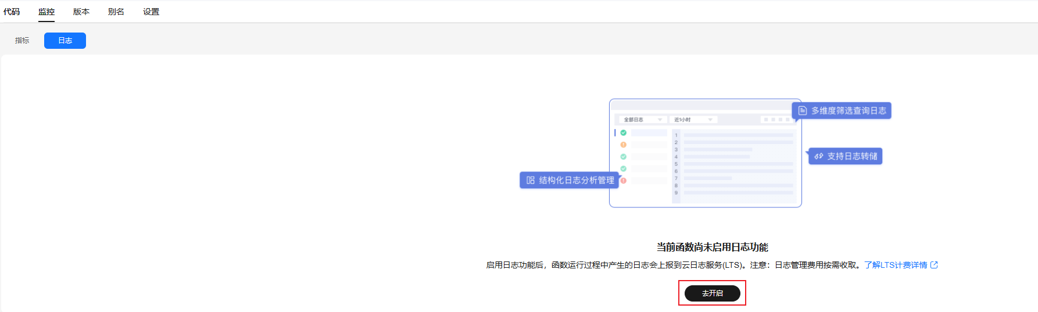Click the 支持日志转储 feature label

coord(851,156)
